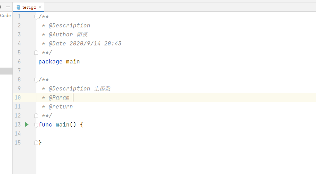Image resolution: width=316 pixels, height=174 pixels.
Task: Click the @Author tag in the comment
Action: (61, 35)
